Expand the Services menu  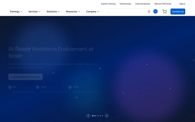pos(34,12)
